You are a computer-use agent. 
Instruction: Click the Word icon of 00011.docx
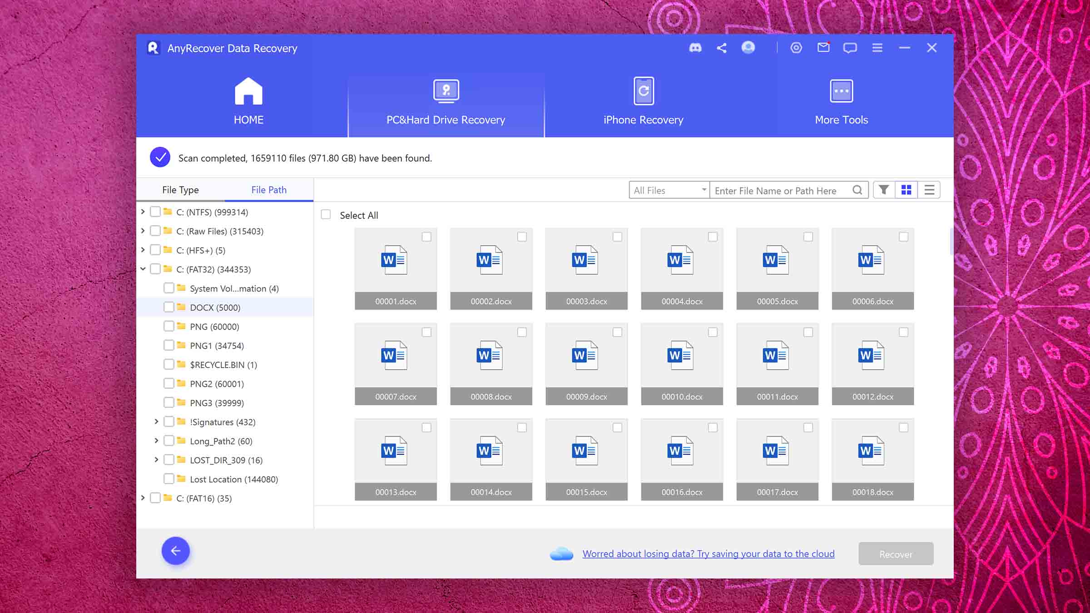click(x=775, y=355)
